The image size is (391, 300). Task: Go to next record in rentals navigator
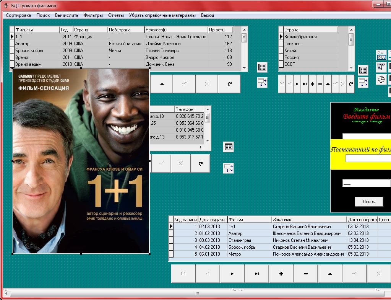pos(232,274)
